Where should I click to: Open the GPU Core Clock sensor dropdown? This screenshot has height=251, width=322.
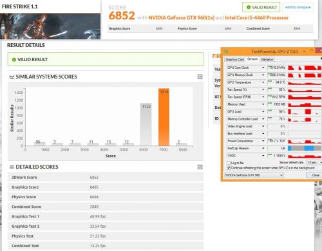[x=263, y=68]
